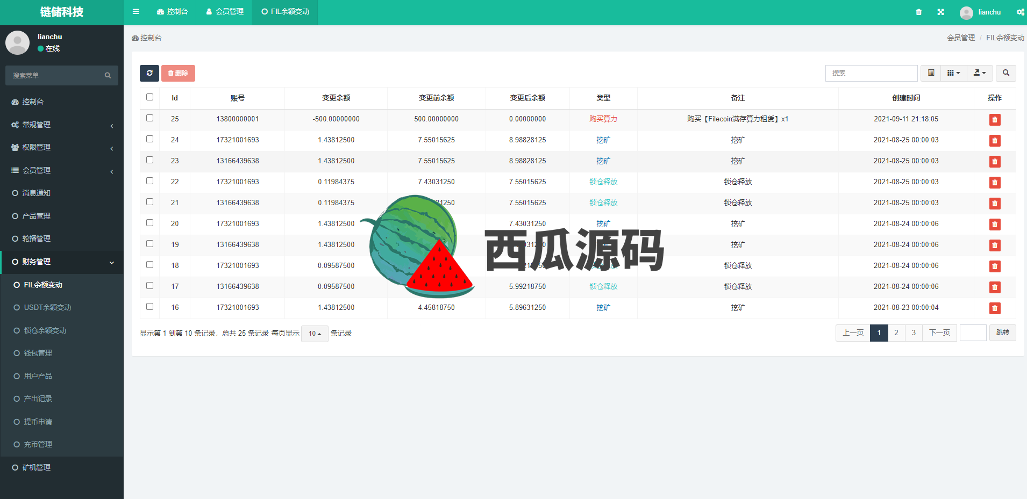Click 购买算力 type link in row 25
The width and height of the screenshot is (1027, 499).
point(603,119)
